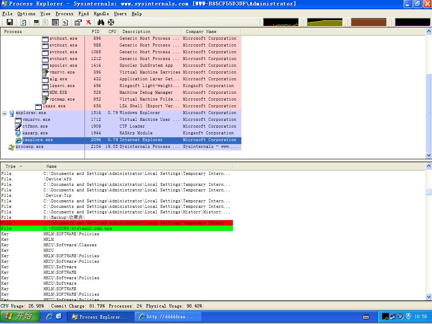Open the Process menu
The width and height of the screenshot is (432, 324).
point(65,14)
